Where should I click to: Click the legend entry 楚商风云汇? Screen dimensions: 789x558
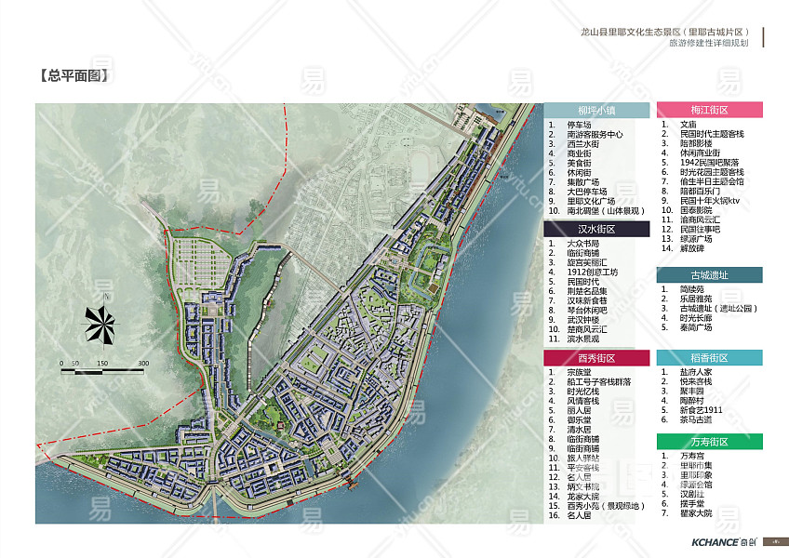point(587,329)
